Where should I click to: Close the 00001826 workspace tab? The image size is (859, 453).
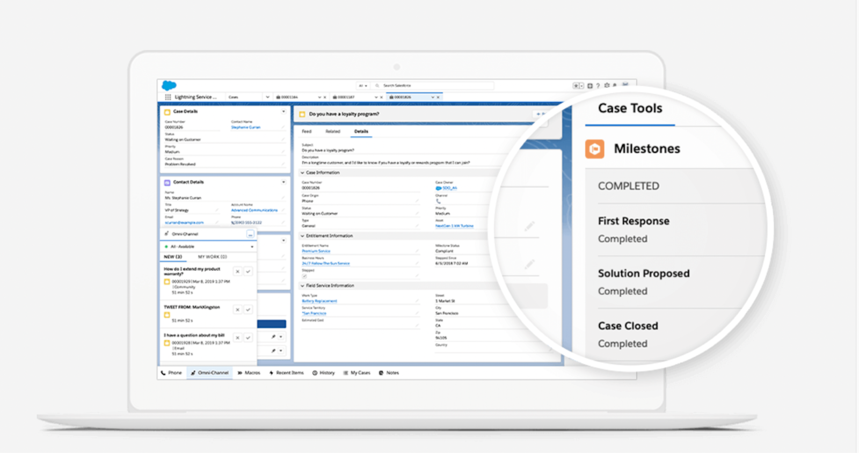coord(438,98)
